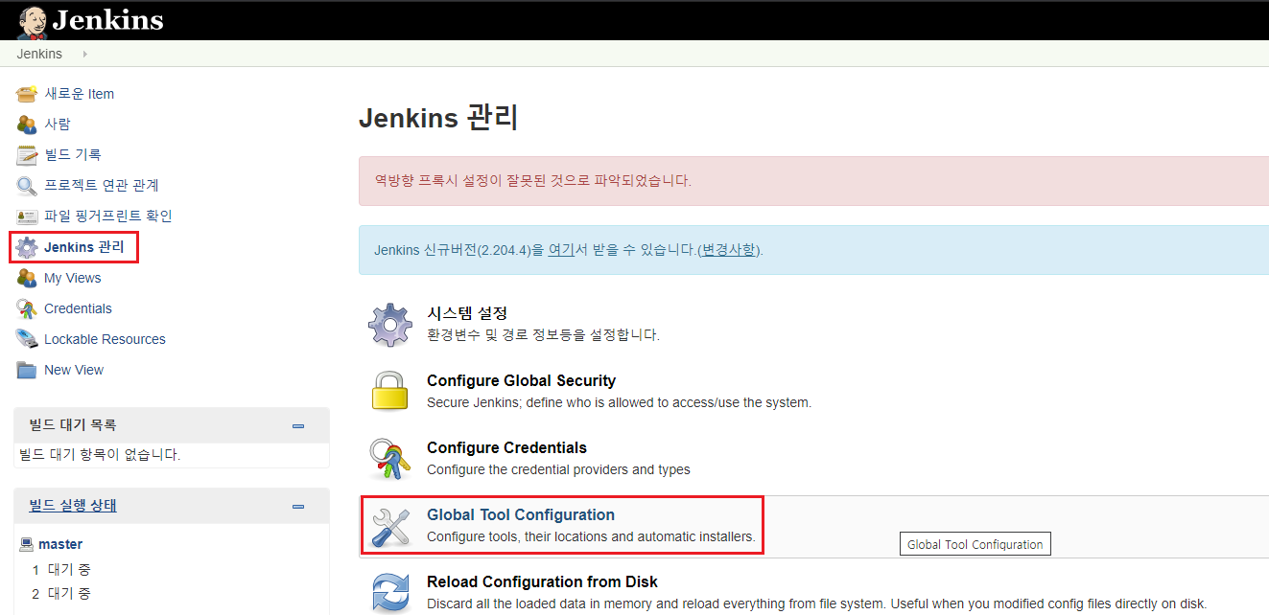Click the Jenkins breadcrumb link

39,54
